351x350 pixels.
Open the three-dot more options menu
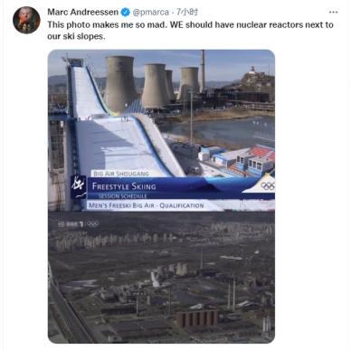point(333,12)
